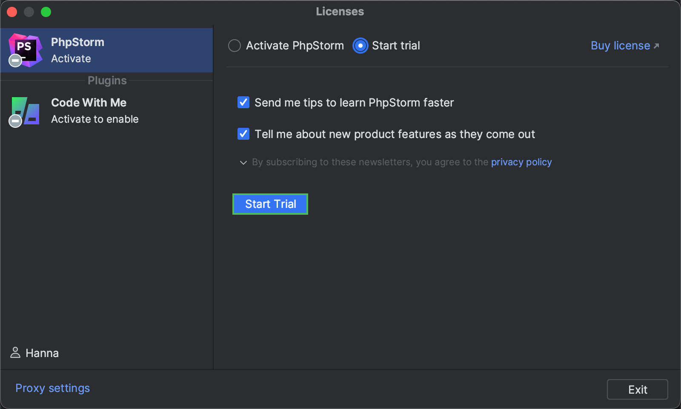This screenshot has height=409, width=681.
Task: Click the user avatar icon beside Hanna
Action: click(16, 353)
